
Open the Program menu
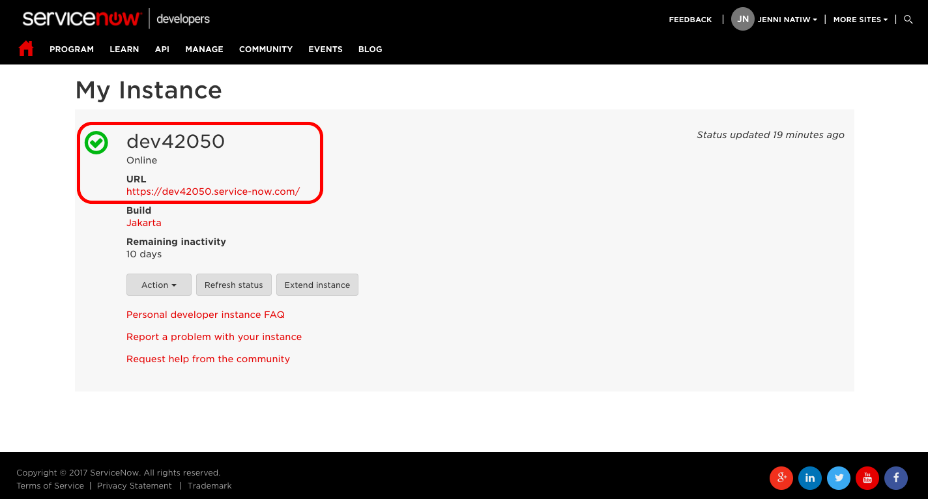point(72,49)
